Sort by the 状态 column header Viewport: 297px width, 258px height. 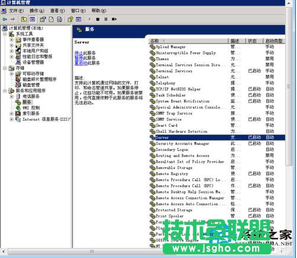tap(254, 41)
